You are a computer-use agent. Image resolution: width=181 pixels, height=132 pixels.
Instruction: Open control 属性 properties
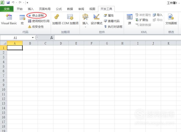[x=109, y=15]
